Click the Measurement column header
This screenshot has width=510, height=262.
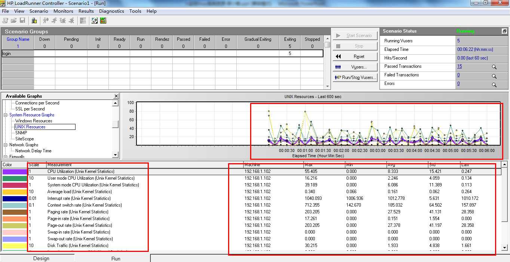(x=144, y=165)
